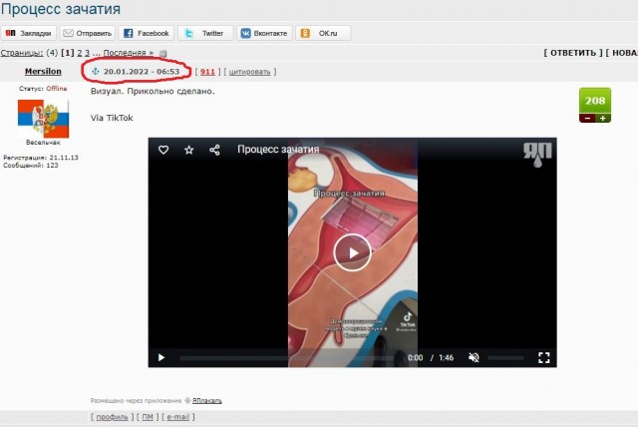Click the цитировать quote link

pyautogui.click(x=249, y=72)
